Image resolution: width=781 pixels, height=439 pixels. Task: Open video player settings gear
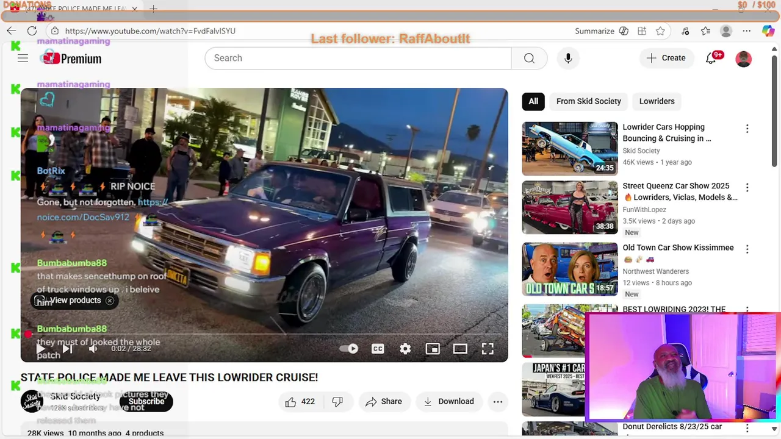[x=405, y=349]
